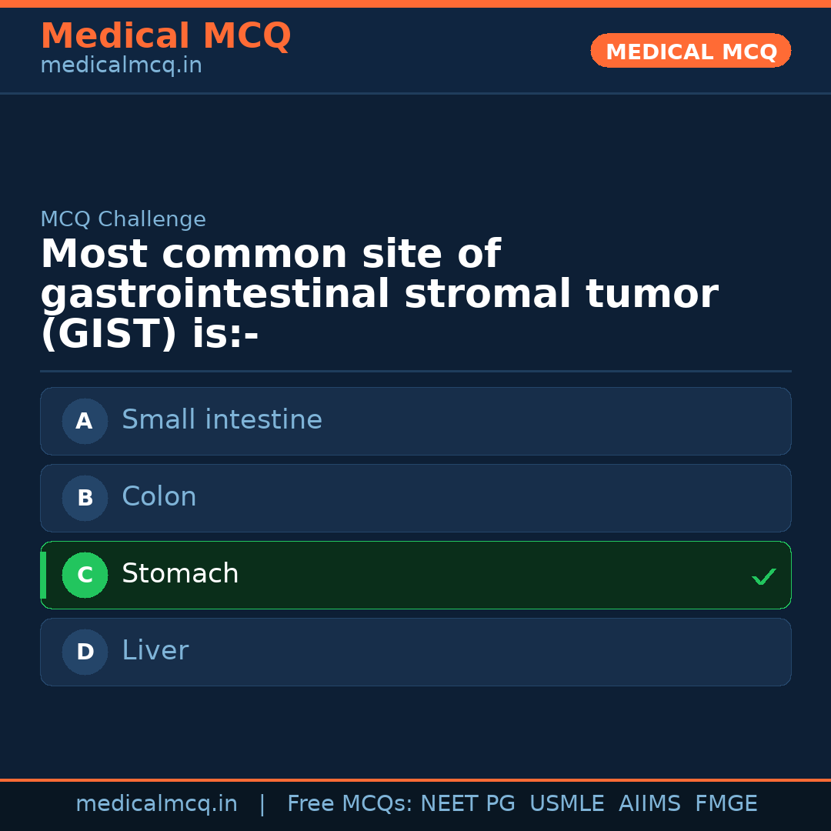Click the letter D circle icon

point(85,652)
